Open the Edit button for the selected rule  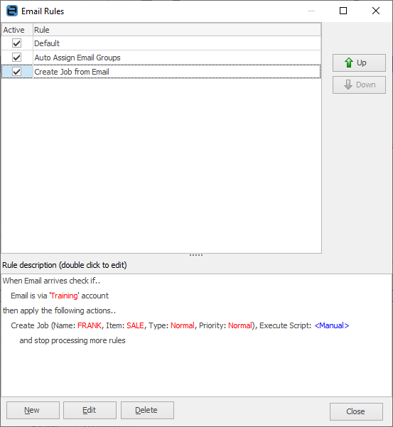click(90, 410)
